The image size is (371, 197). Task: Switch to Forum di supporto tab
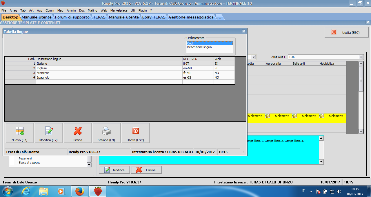click(x=72, y=17)
